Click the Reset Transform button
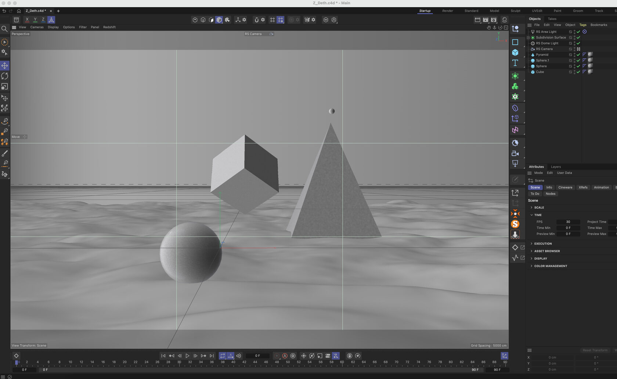The height and width of the screenshot is (379, 617). tap(595, 350)
